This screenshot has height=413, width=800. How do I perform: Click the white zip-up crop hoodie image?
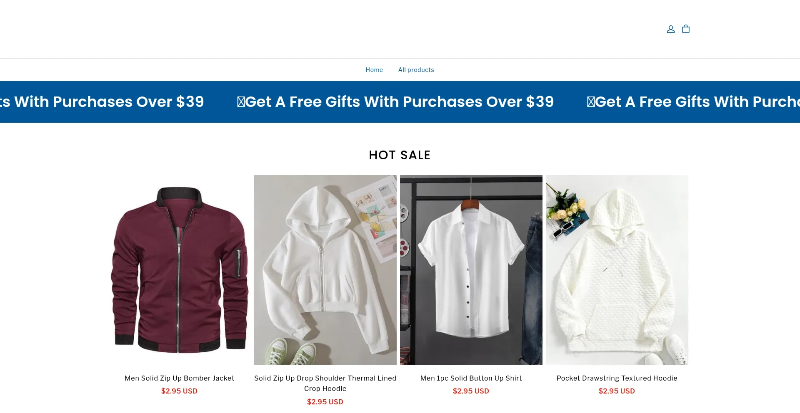pos(325,270)
